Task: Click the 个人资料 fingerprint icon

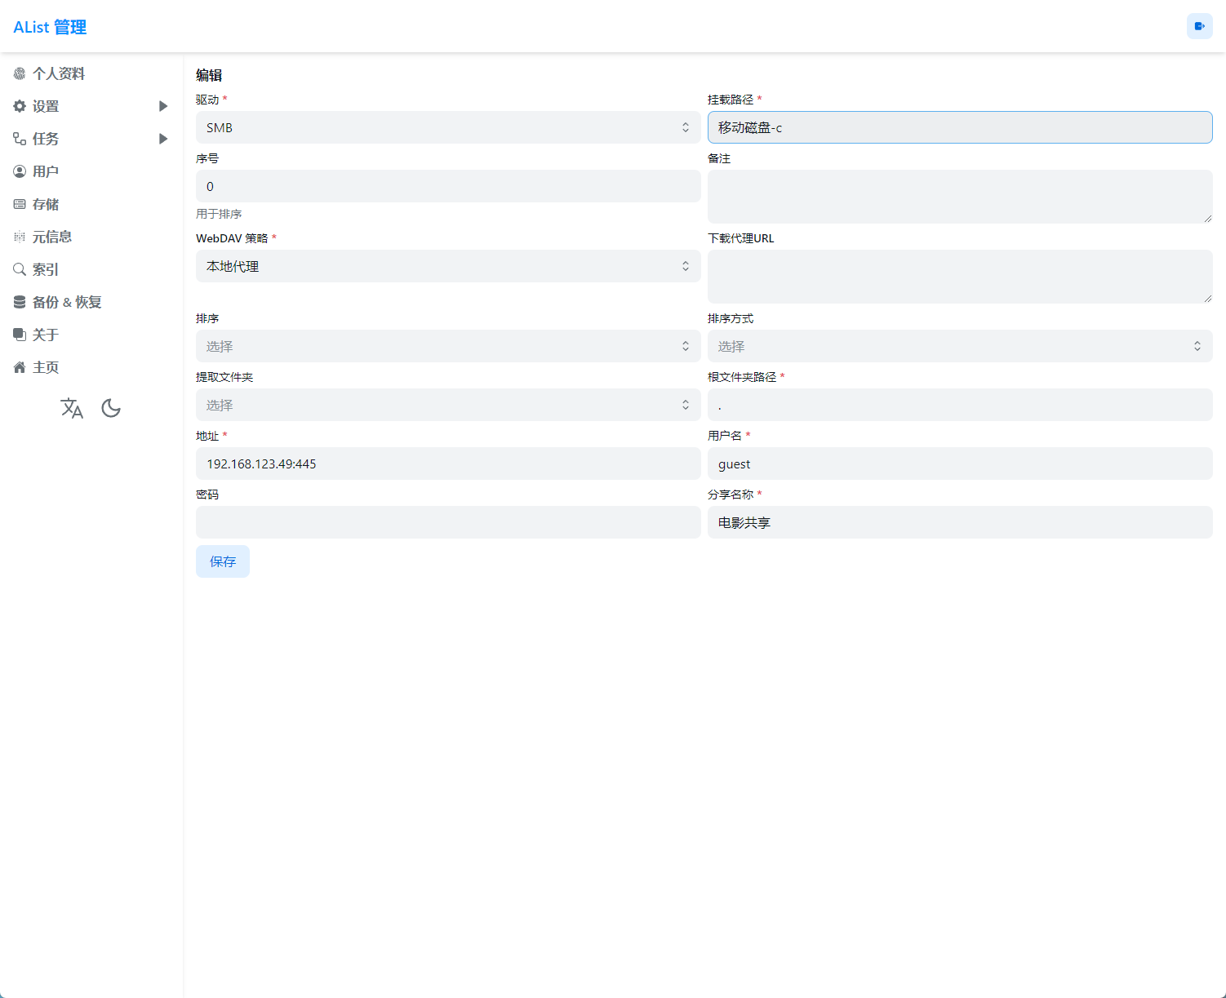Action: [x=20, y=73]
